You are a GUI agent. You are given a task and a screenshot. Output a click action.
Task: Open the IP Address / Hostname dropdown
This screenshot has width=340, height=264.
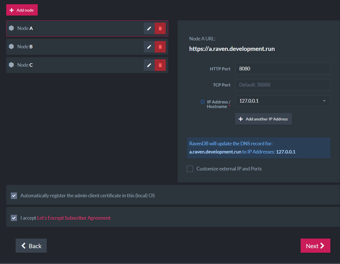pos(283,101)
